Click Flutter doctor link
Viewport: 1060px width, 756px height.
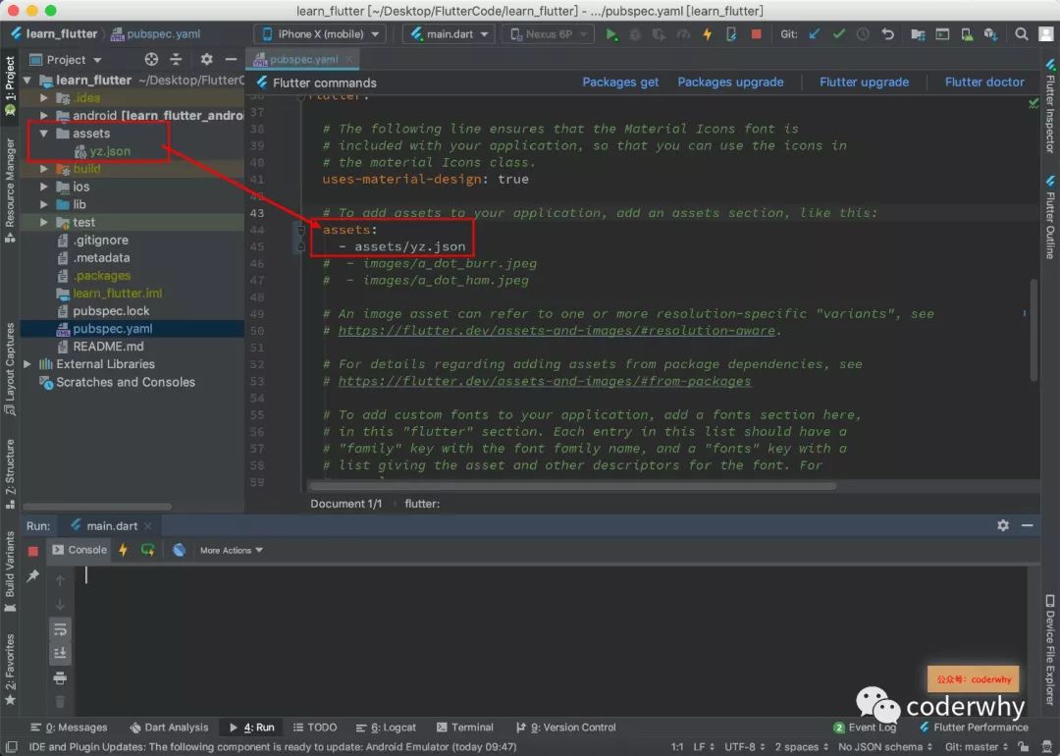(984, 81)
